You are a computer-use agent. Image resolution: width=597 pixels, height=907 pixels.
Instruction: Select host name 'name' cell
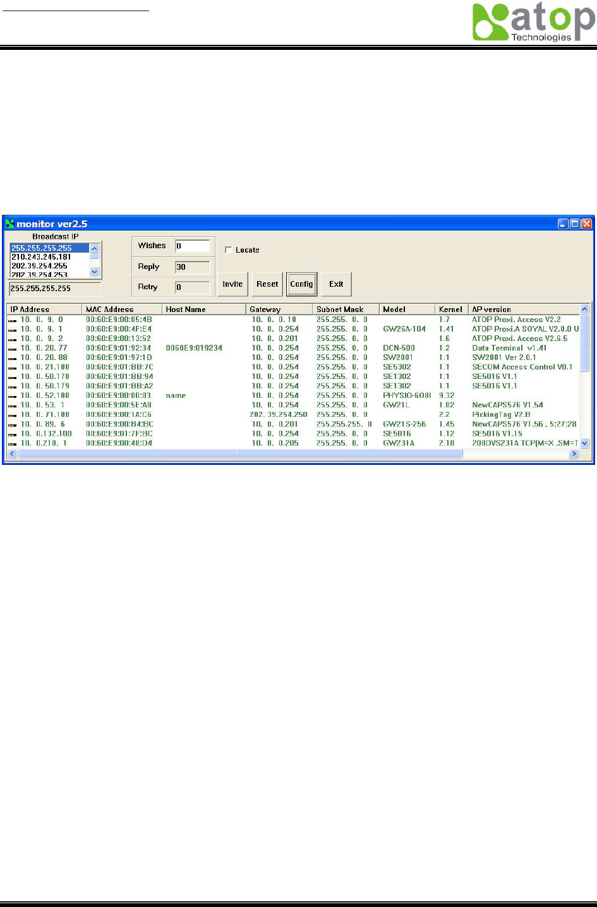[176, 395]
